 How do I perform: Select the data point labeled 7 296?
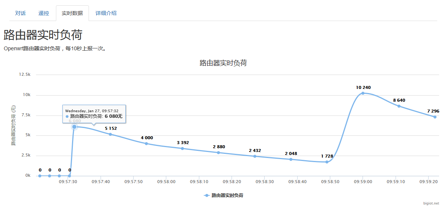coord(435,117)
